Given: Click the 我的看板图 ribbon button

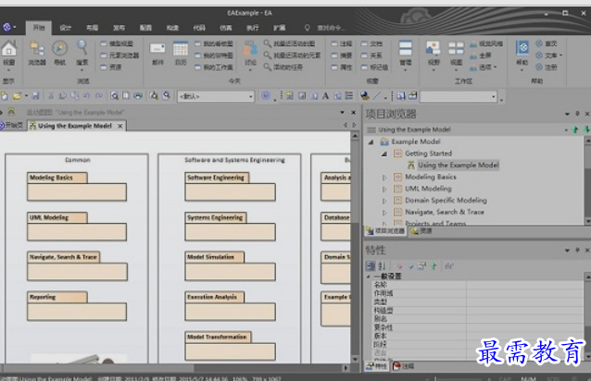Looking at the screenshot, I should pos(214,43).
